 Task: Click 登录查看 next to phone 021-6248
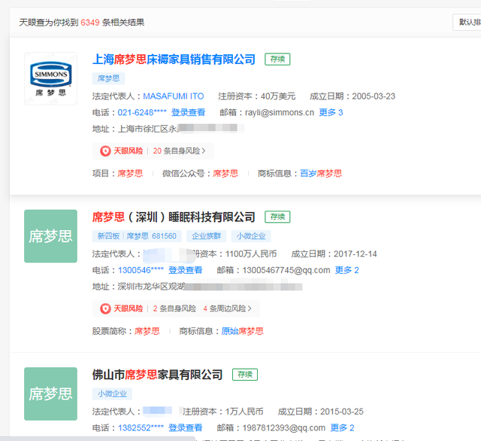click(188, 113)
